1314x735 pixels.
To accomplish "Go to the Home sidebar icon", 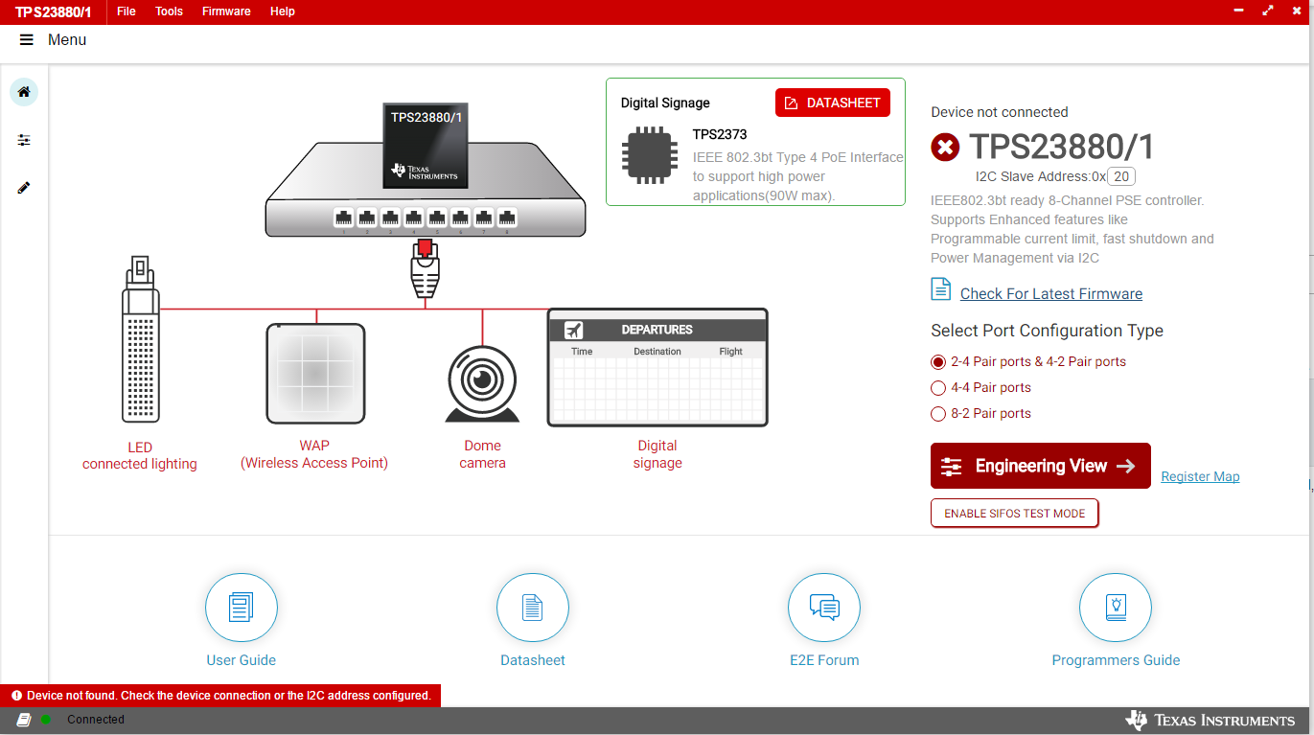I will pyautogui.click(x=24, y=92).
